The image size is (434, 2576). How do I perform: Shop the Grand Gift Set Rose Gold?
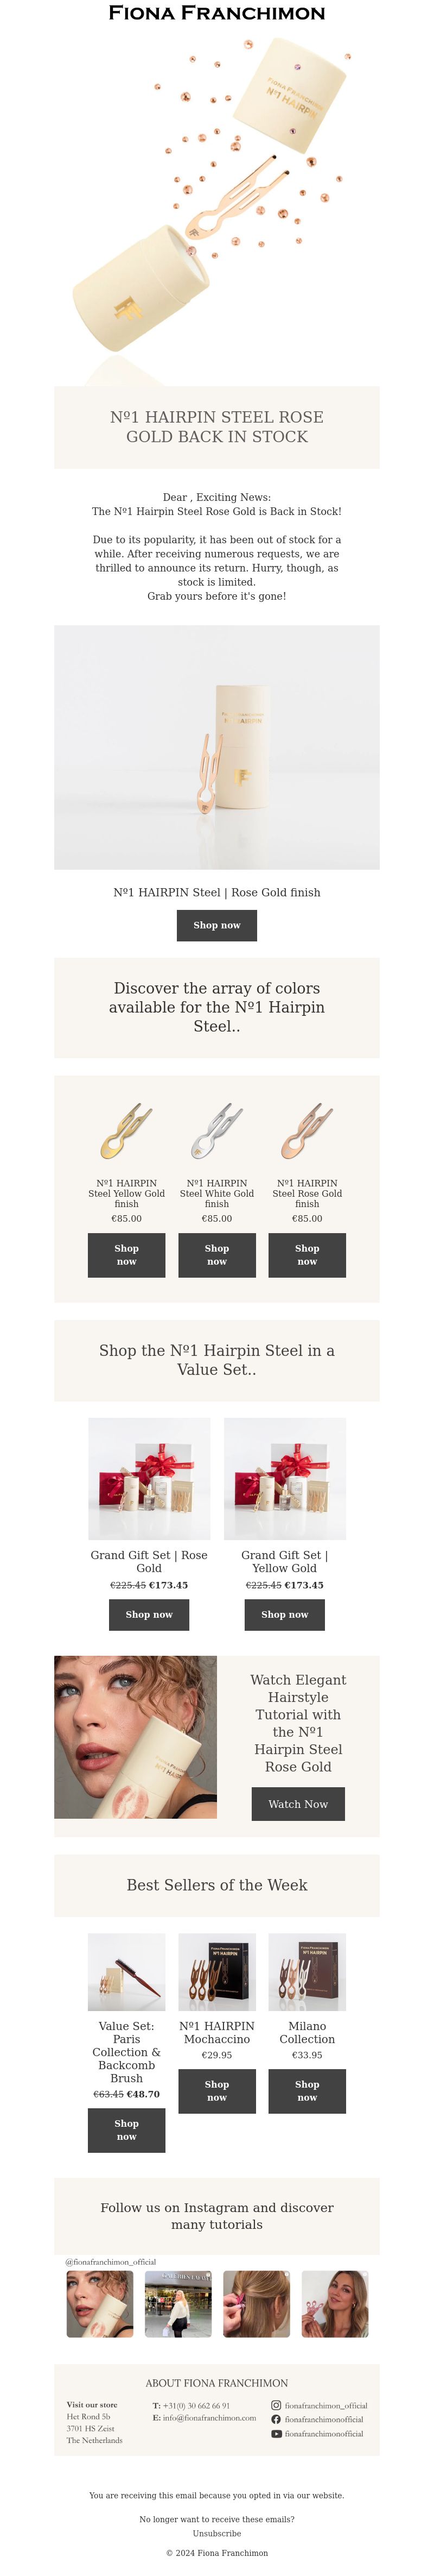149,1614
